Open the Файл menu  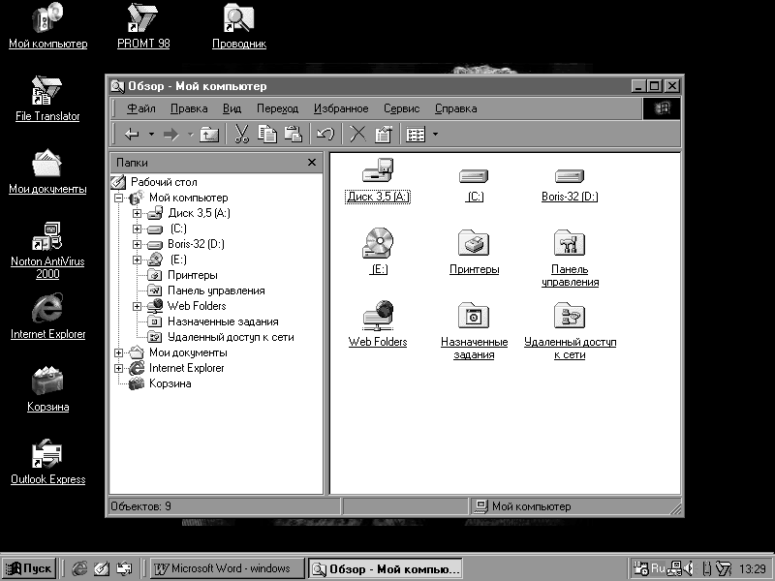(140, 108)
